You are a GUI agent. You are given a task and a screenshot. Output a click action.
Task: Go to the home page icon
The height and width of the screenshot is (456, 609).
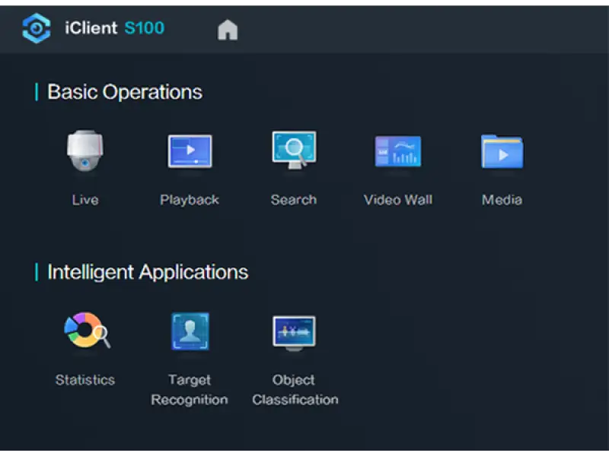point(228,30)
